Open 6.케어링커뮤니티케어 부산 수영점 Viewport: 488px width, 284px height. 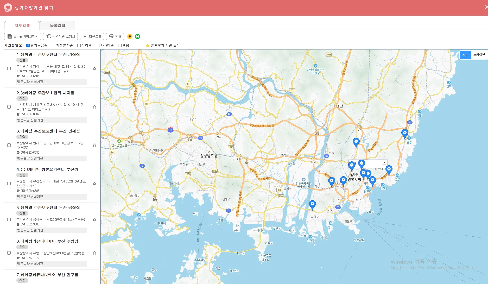pos(47,241)
